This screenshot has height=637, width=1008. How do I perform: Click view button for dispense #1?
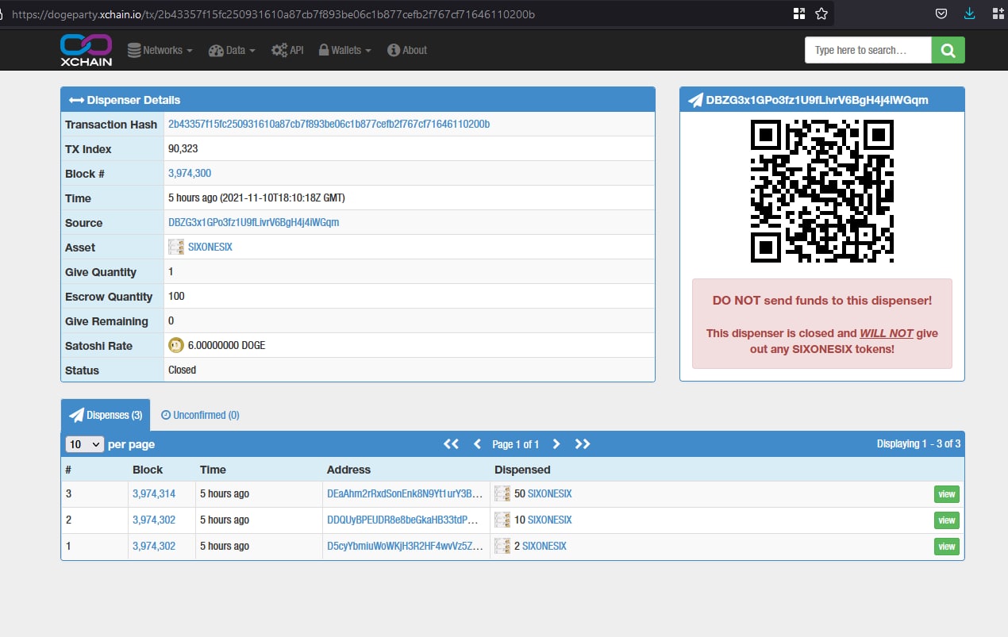(x=947, y=547)
